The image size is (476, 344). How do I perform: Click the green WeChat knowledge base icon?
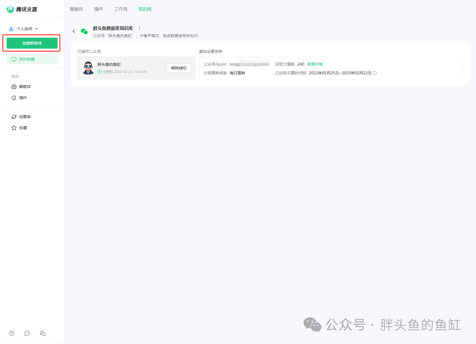84,31
